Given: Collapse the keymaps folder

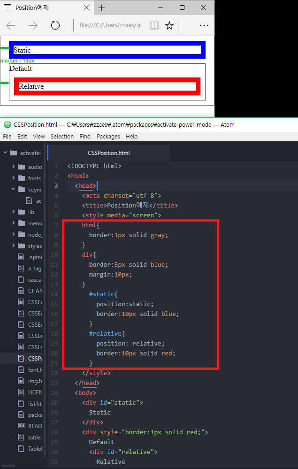Looking at the screenshot, I should pyautogui.click(x=14, y=189).
